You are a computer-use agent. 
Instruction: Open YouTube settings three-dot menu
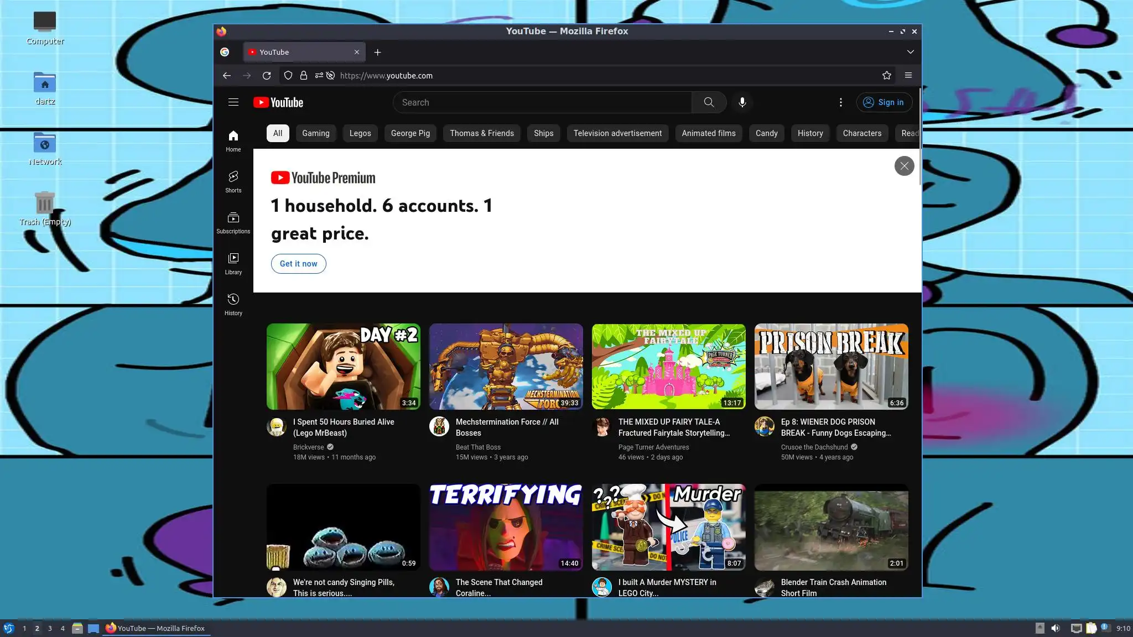[x=840, y=102]
